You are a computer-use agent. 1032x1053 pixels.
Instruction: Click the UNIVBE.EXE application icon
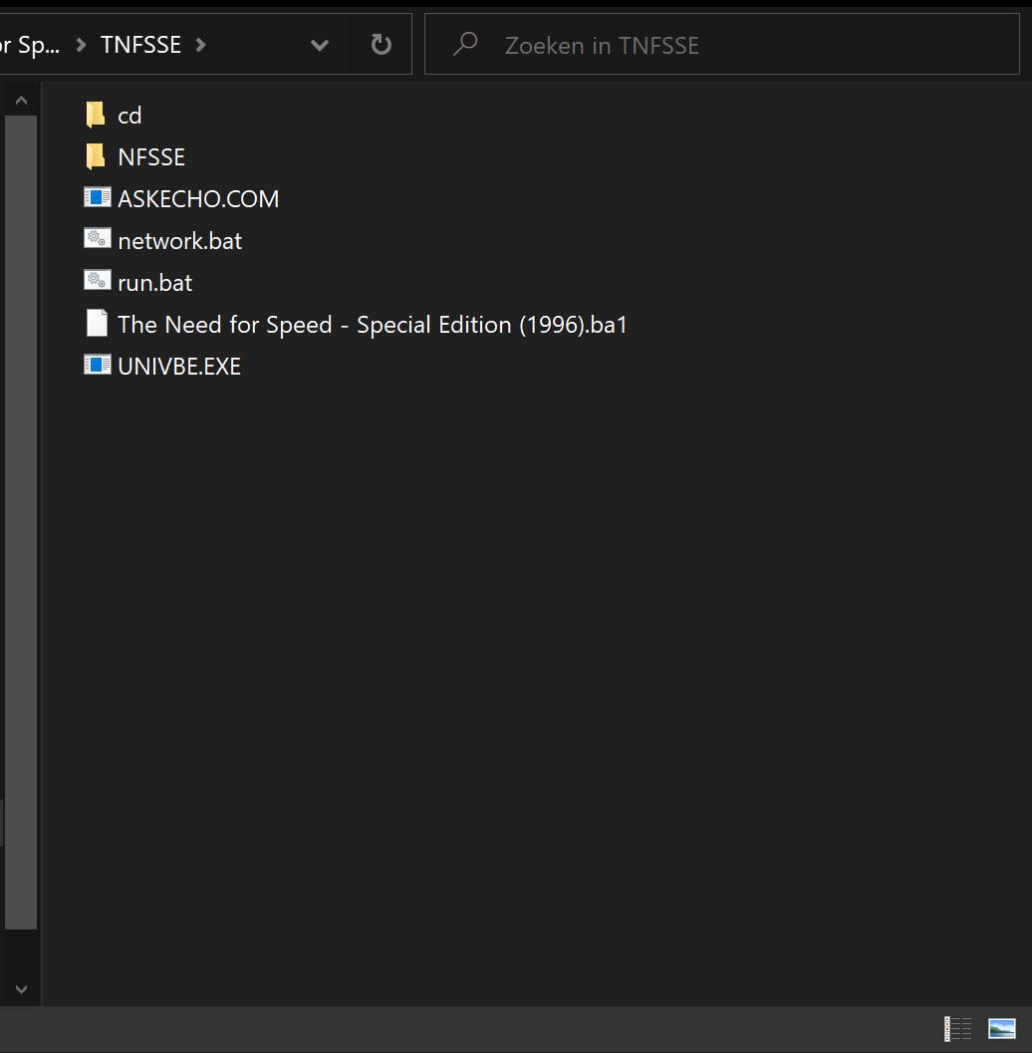click(98, 365)
